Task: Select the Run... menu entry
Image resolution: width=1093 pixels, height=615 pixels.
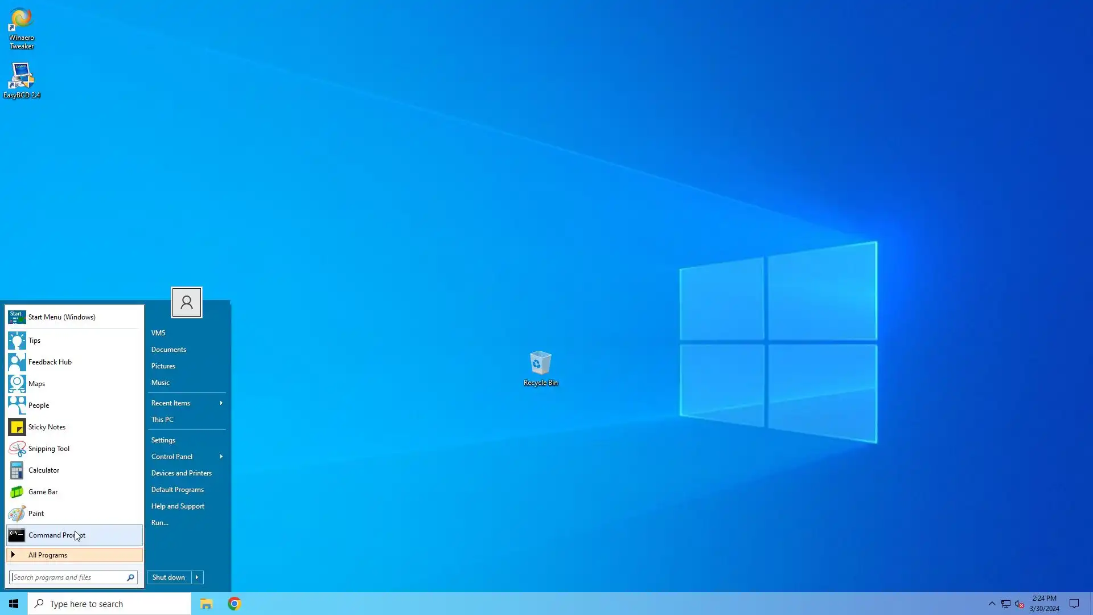Action: click(159, 523)
